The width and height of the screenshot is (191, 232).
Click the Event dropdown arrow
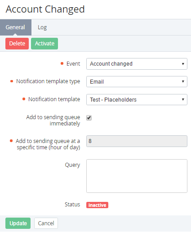[183, 64]
